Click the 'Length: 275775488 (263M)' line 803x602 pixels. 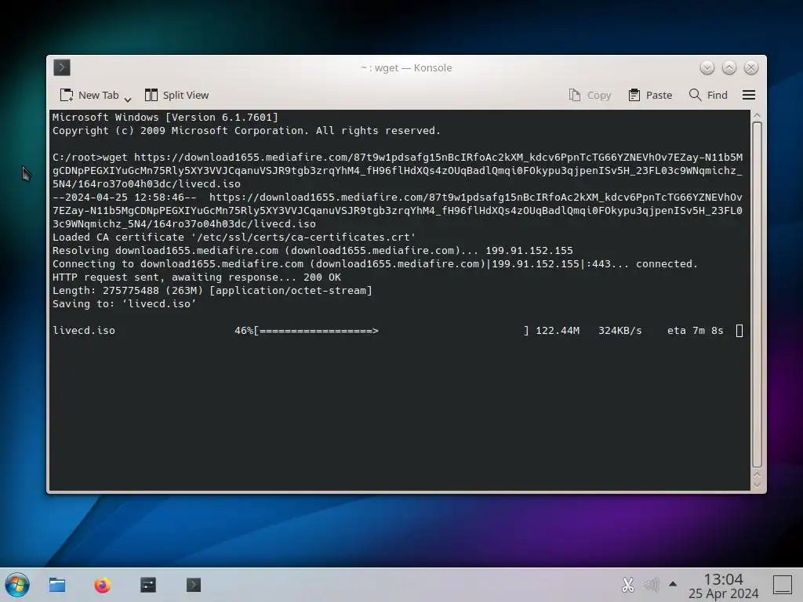coord(212,291)
